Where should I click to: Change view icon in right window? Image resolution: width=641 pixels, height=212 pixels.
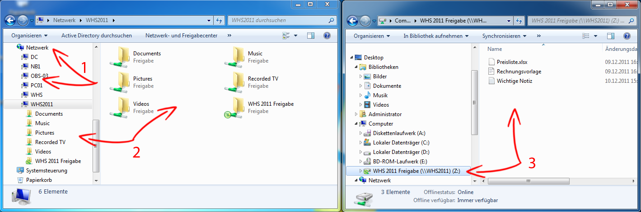pos(586,36)
